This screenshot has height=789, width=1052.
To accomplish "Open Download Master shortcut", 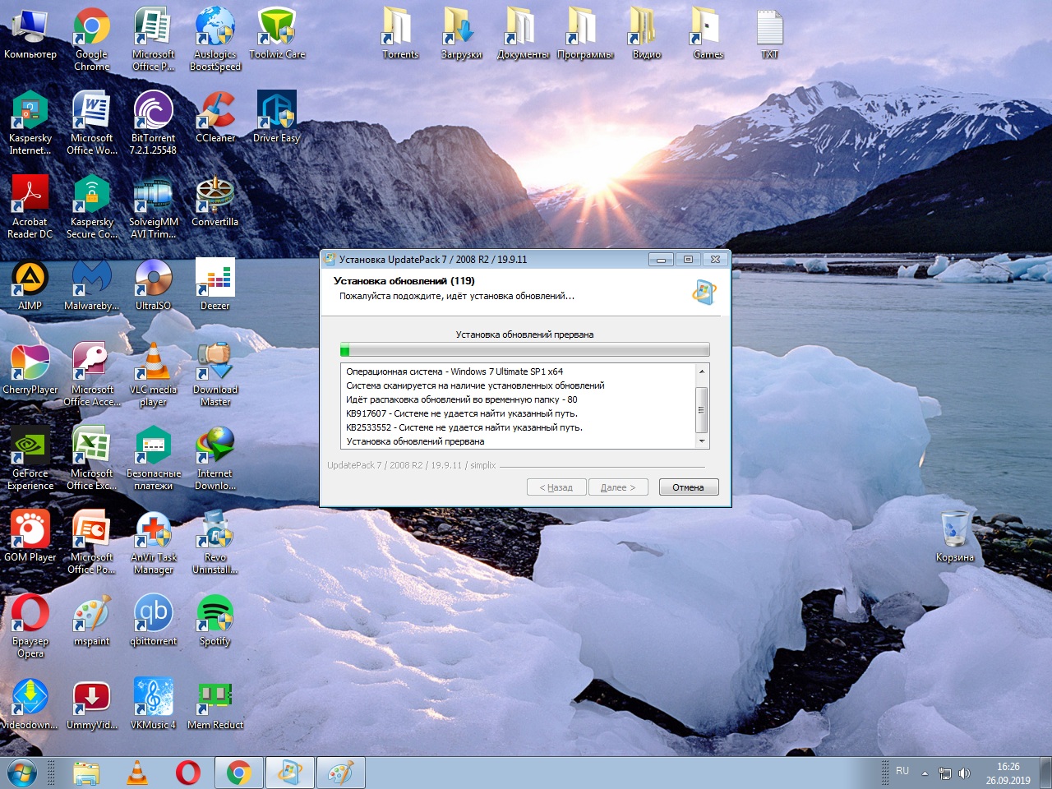I will (215, 375).
